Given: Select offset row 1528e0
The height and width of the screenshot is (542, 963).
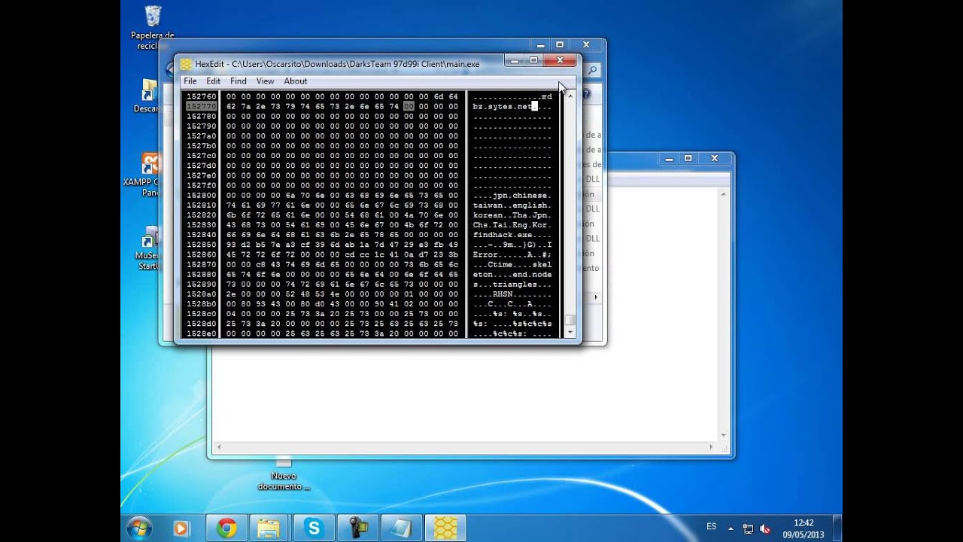Looking at the screenshot, I should point(201,333).
